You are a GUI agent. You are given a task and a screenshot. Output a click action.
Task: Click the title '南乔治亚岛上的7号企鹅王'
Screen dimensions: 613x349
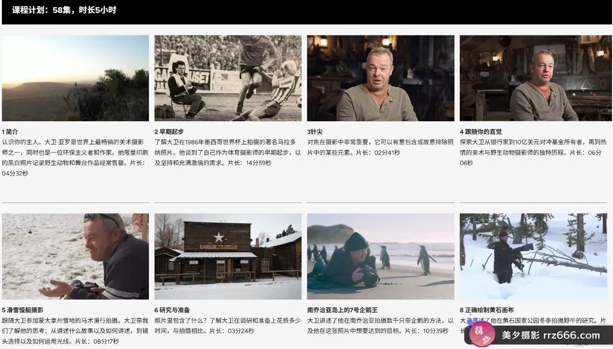click(342, 310)
